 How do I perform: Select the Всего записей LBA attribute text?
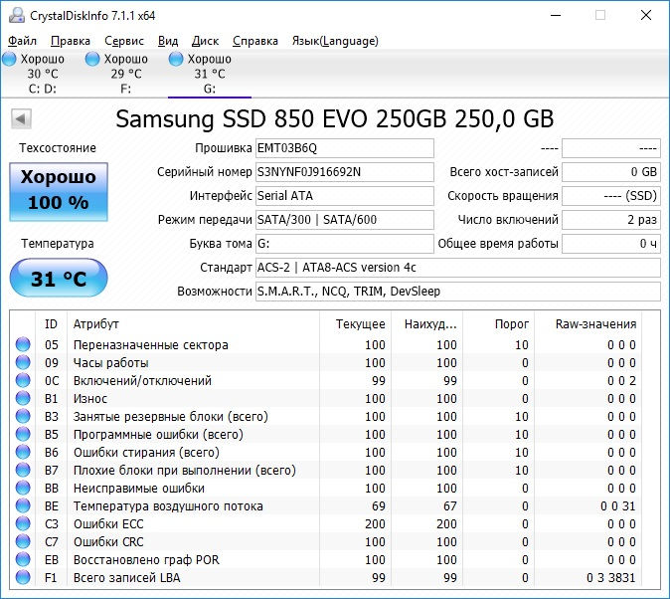tap(127, 578)
